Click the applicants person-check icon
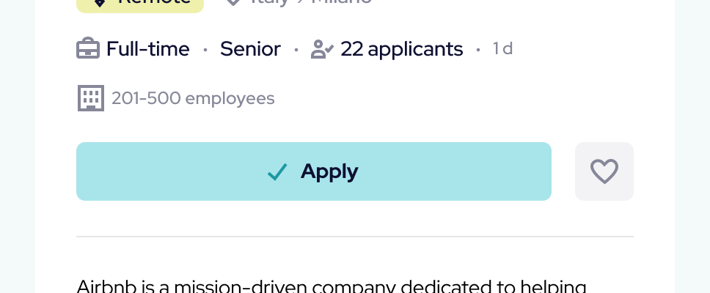This screenshot has width=710, height=293. [322, 49]
